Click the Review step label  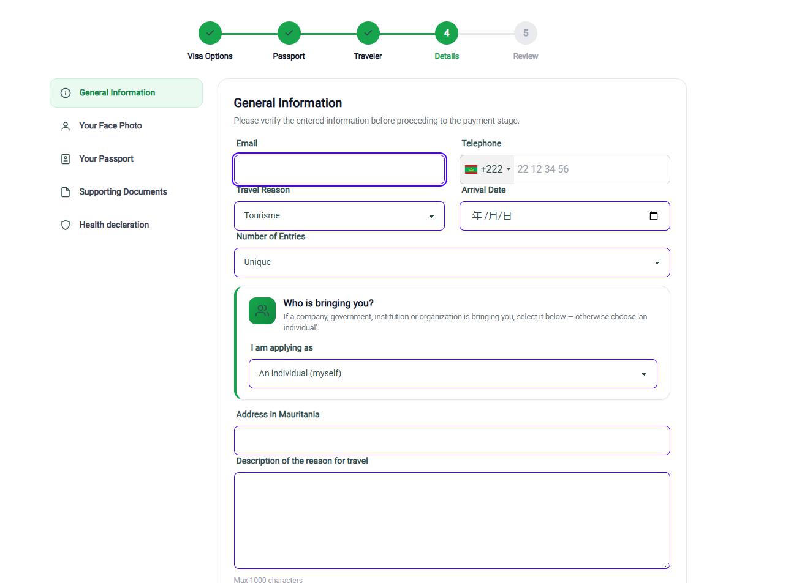[526, 56]
